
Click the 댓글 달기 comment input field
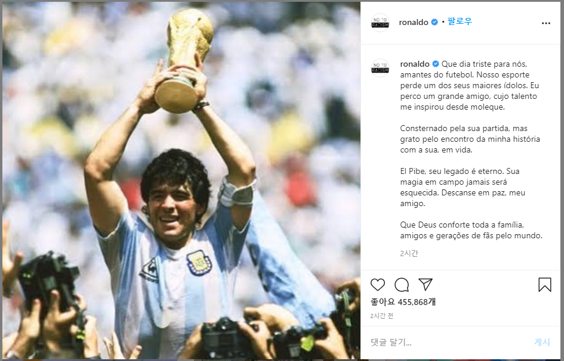pyautogui.click(x=446, y=342)
